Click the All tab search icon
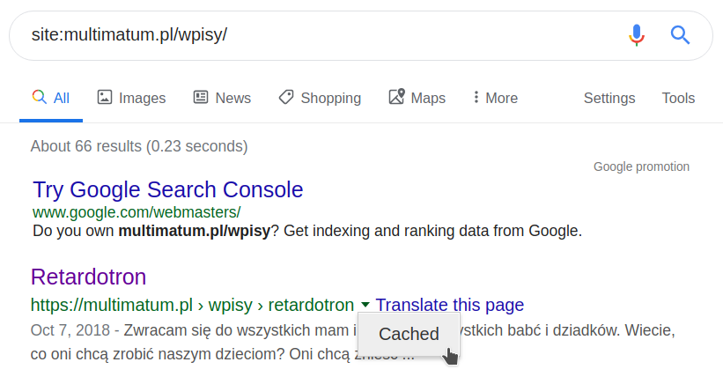Image resolution: width=723 pixels, height=377 pixels. [x=39, y=98]
